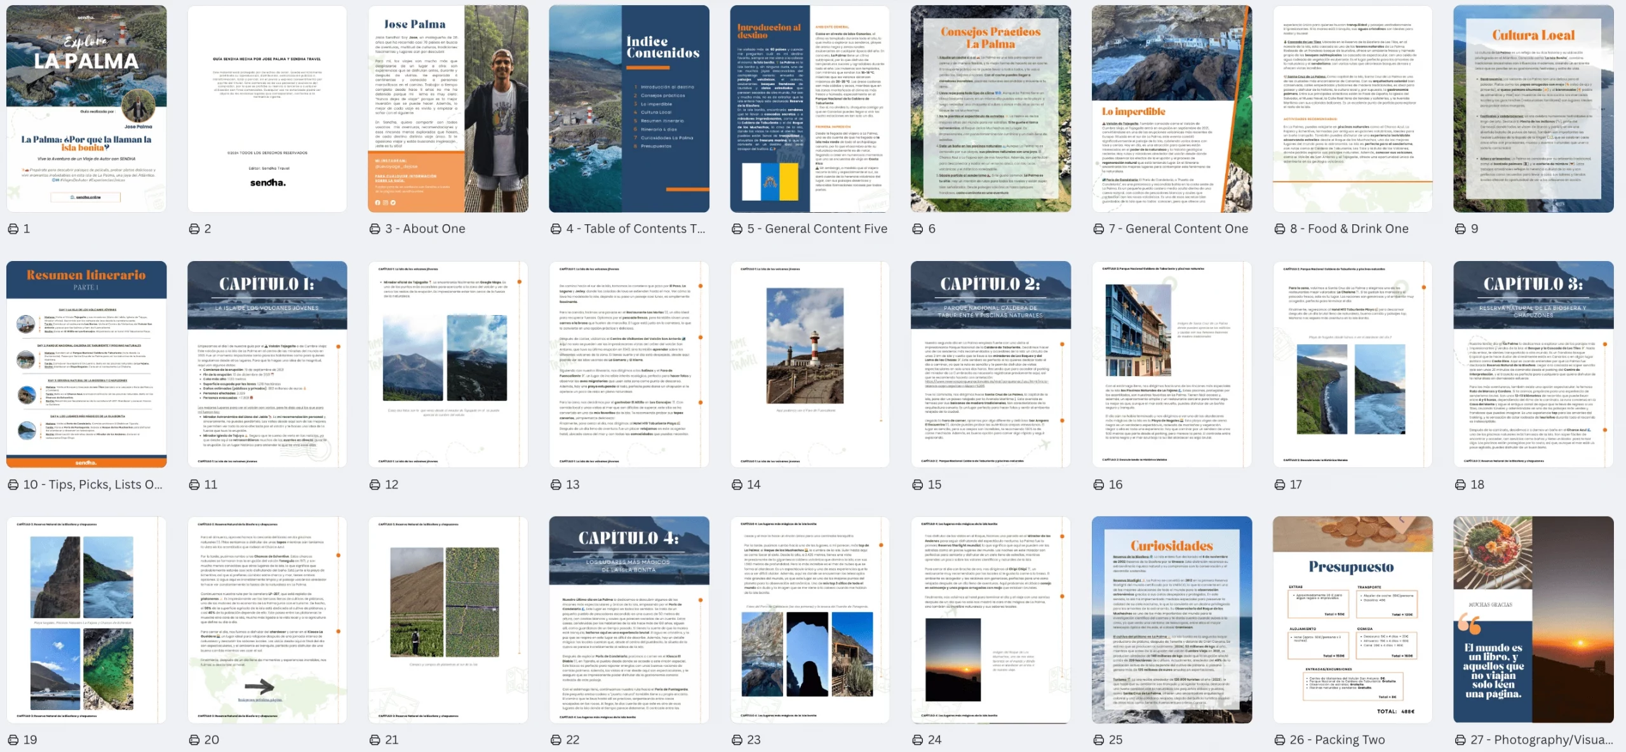Select the 'Indice Contenidos' page thumbnail
The image size is (1626, 752).
pyautogui.click(x=629, y=109)
